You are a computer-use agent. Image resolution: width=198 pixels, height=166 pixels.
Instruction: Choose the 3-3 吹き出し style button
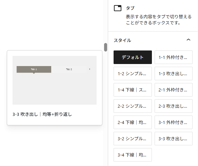point(174,139)
